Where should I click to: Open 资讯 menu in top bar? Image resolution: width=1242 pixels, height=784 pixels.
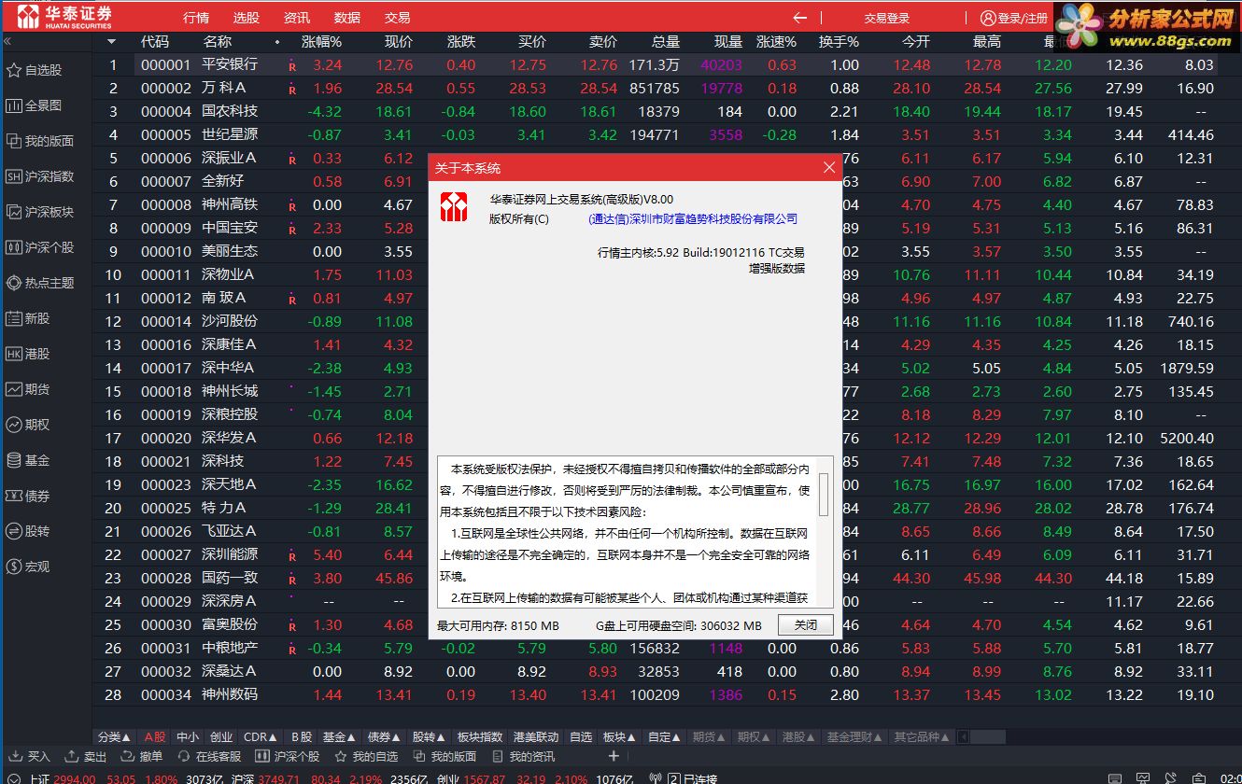[x=297, y=18]
